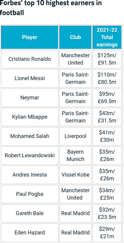Click the Vissel Kobe club cell
Image resolution: width=124 pixels, height=243 pixels.
[x=75, y=175]
